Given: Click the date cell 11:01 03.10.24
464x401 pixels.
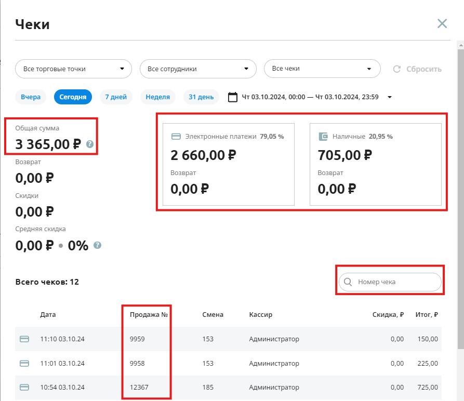Looking at the screenshot, I should point(62,363).
